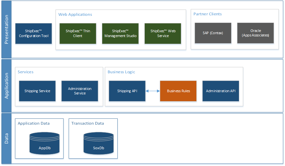285x166 pixels.
Task: Click the ShipExec Management Studio block
Action: point(120,34)
